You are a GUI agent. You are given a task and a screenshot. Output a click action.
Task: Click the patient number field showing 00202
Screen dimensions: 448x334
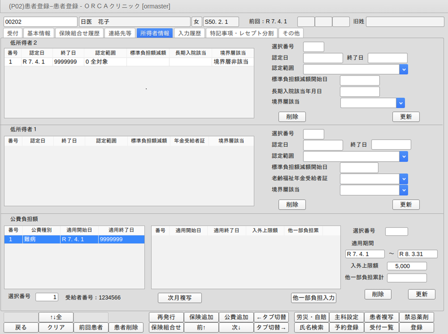click(x=41, y=21)
